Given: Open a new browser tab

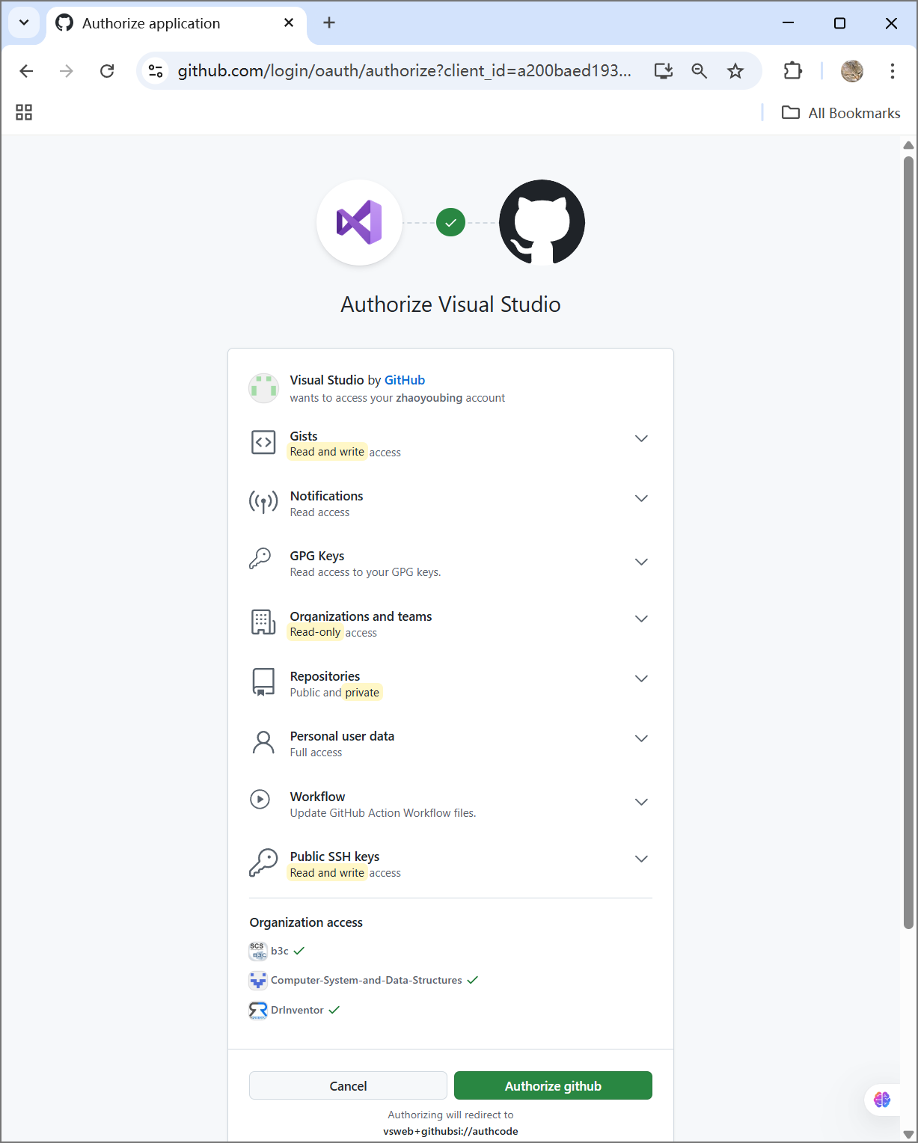Looking at the screenshot, I should coord(329,23).
